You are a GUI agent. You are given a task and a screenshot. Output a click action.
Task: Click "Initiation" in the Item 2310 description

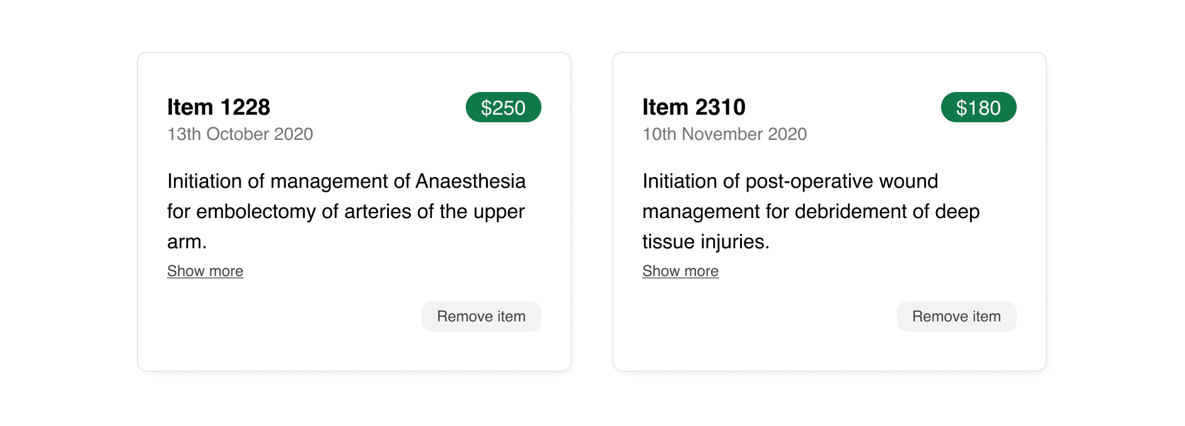(x=679, y=181)
